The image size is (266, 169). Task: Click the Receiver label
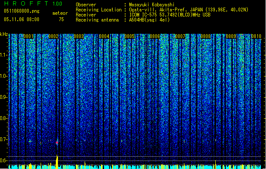[86, 15]
